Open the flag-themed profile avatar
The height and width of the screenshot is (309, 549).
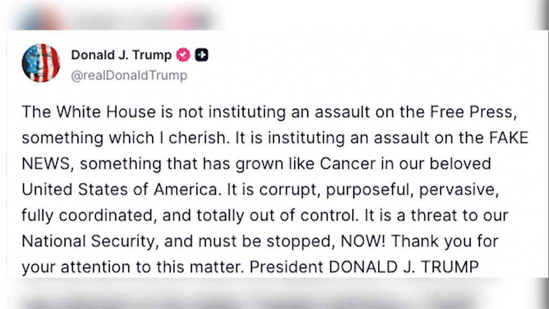pyautogui.click(x=41, y=63)
